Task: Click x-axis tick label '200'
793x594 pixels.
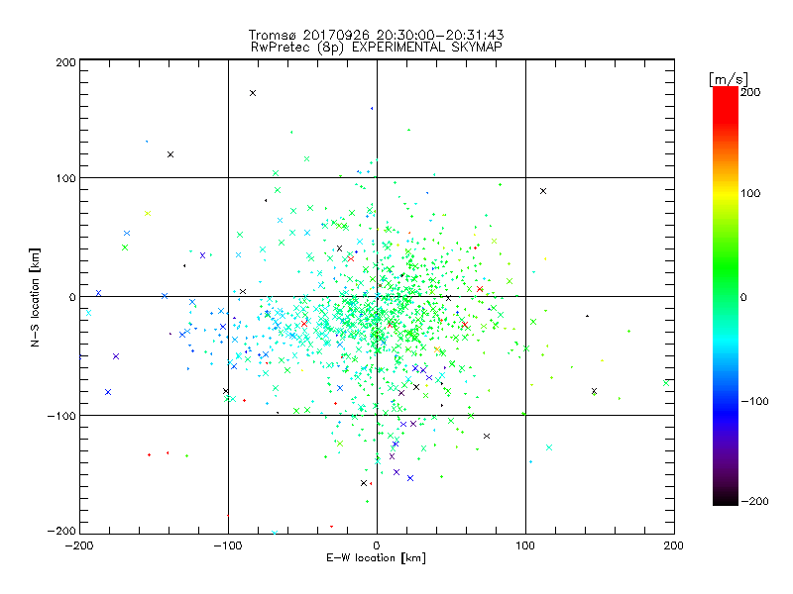Action: 674,545
